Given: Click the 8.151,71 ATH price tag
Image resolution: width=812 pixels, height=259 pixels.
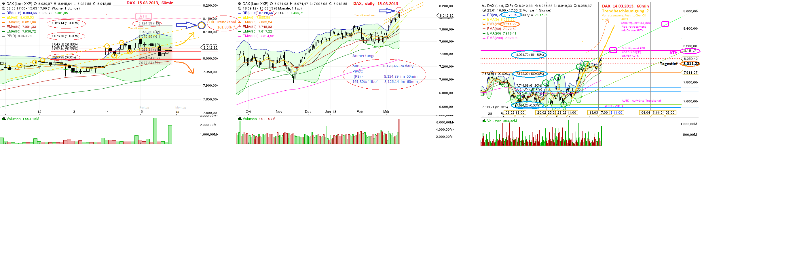Looking at the screenshot, I should [690, 51].
